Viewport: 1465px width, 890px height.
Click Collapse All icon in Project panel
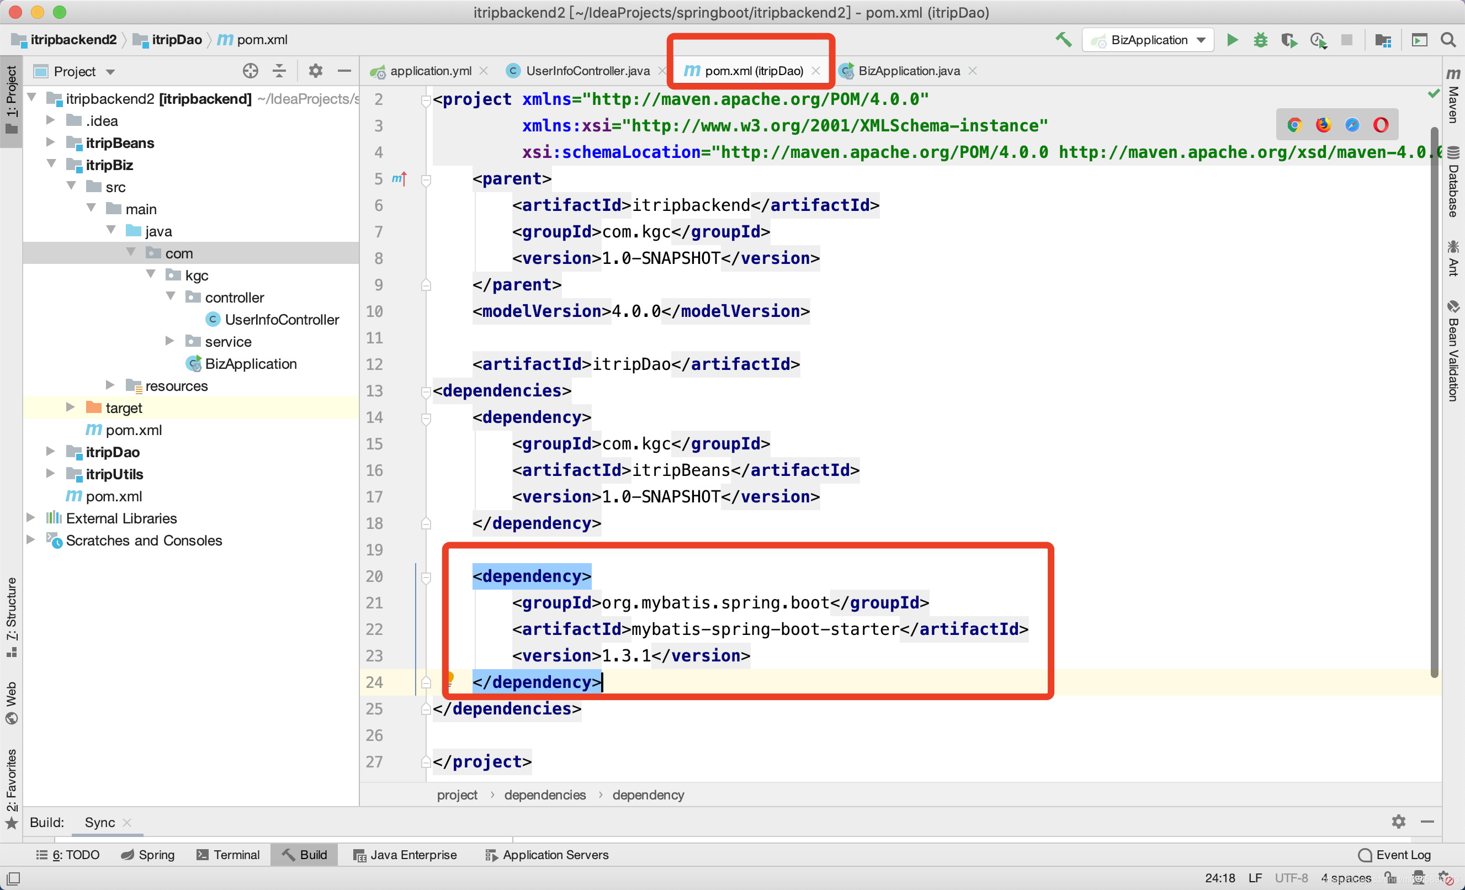279,71
